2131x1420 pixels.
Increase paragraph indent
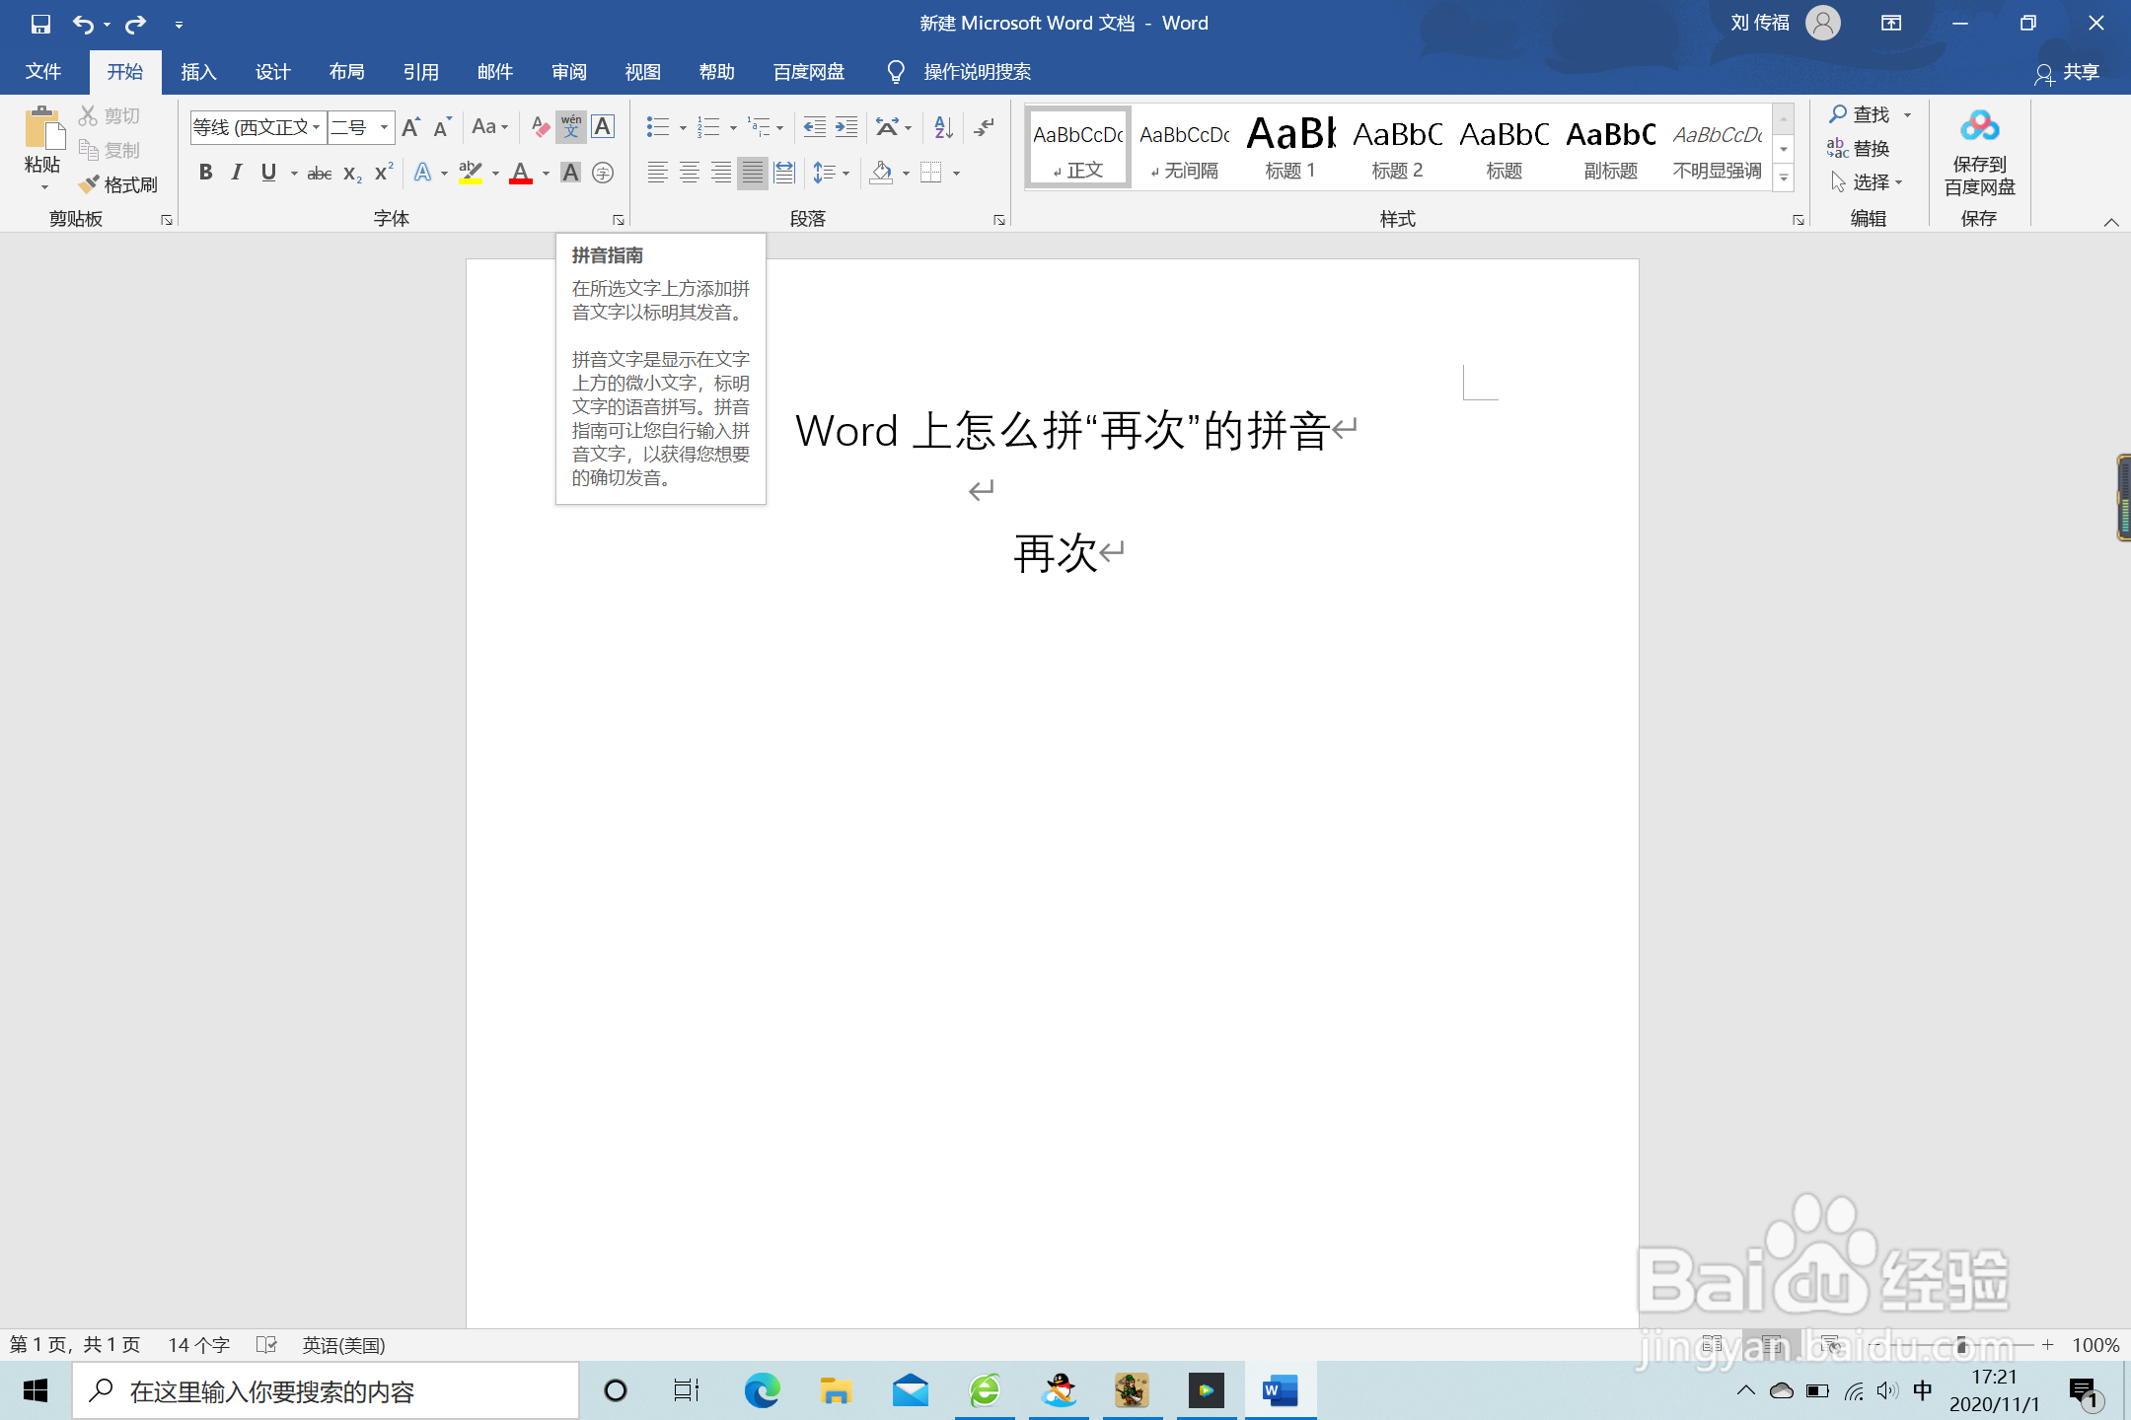[x=846, y=127]
